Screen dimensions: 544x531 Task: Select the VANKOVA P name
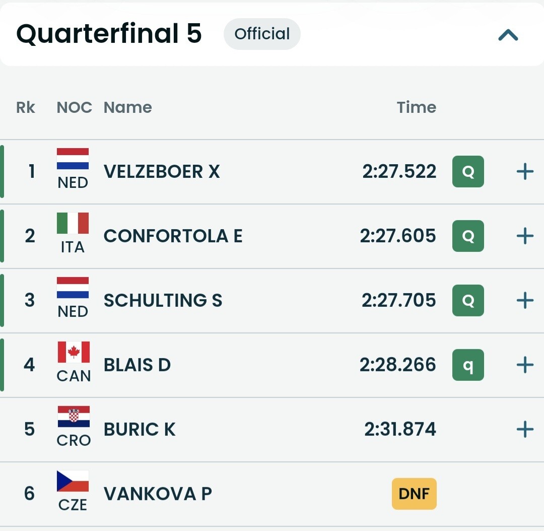coord(158,494)
